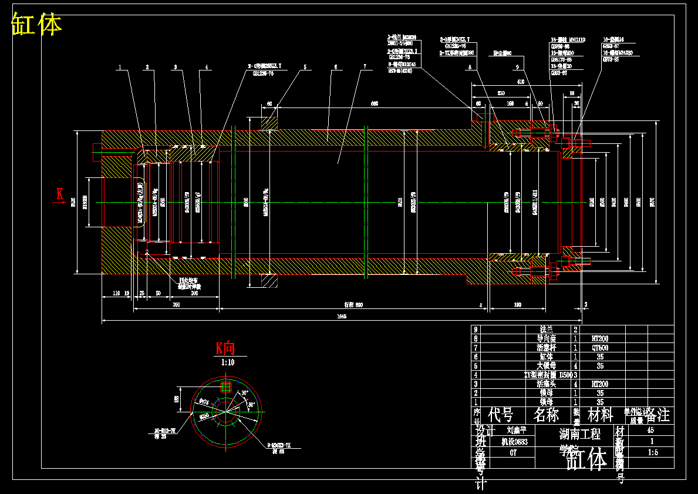Click the 290 dimension below the cylinder

176,305
